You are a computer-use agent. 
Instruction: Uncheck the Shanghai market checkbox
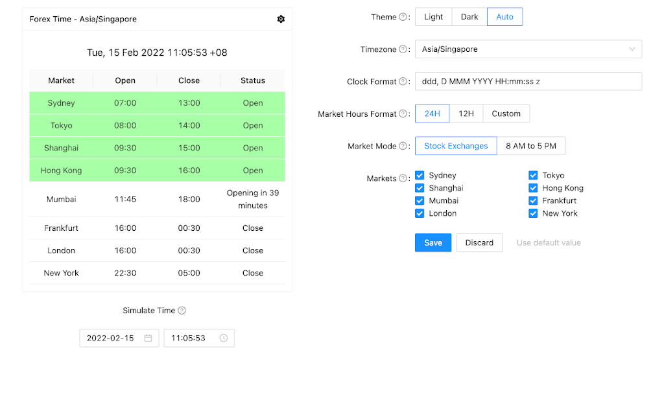[x=420, y=188]
